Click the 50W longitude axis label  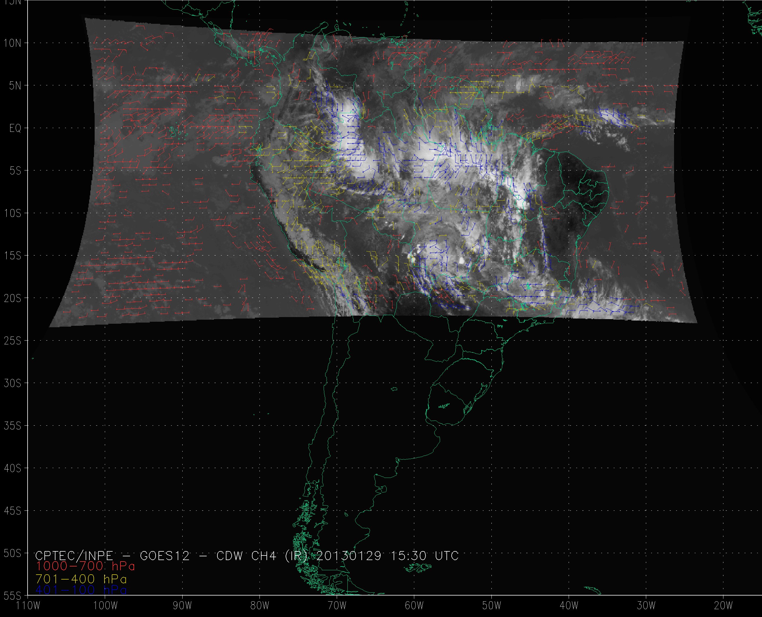click(x=492, y=605)
